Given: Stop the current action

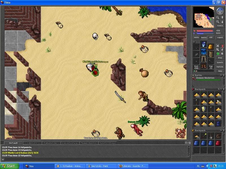Looking at the screenshot, I should 220,58.
